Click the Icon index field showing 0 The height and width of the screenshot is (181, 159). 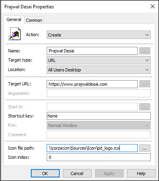(98, 157)
